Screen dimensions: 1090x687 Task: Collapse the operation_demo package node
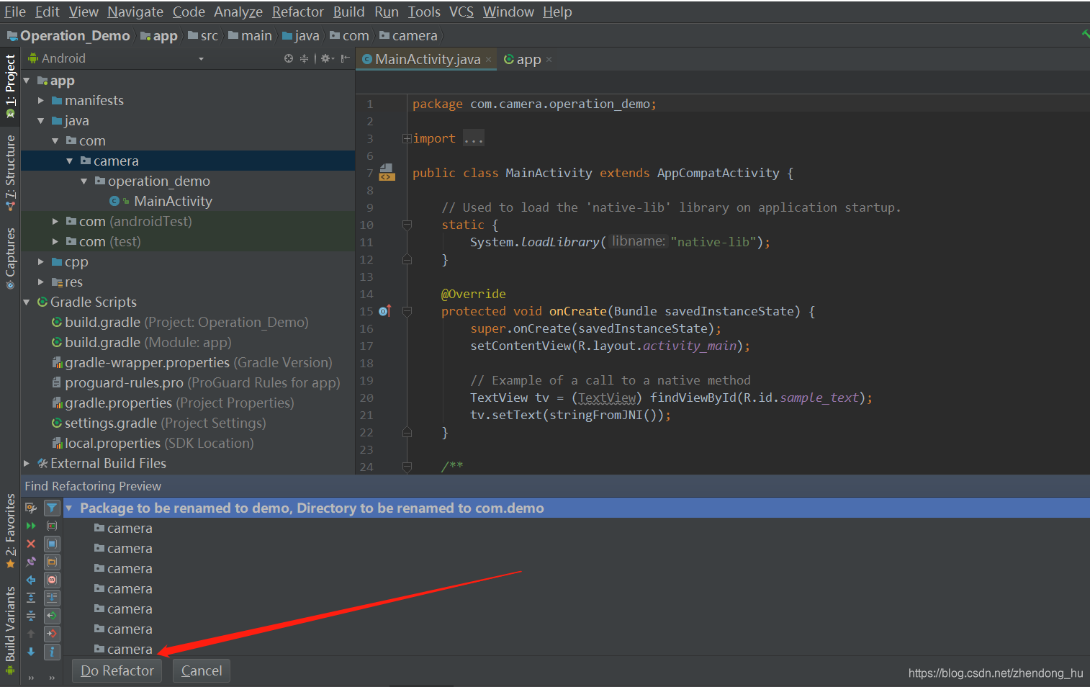pos(84,181)
